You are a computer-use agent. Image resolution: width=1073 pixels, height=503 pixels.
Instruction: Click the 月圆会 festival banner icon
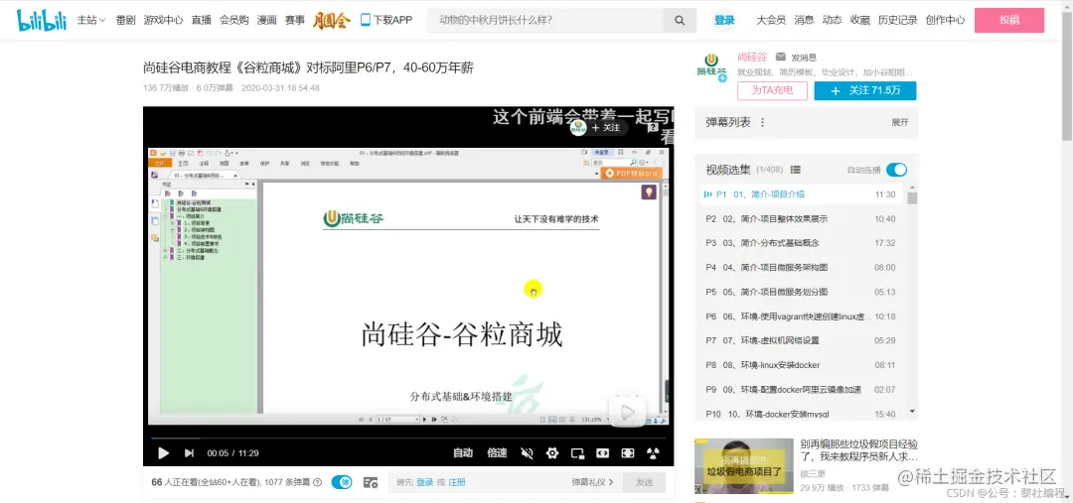(x=332, y=21)
